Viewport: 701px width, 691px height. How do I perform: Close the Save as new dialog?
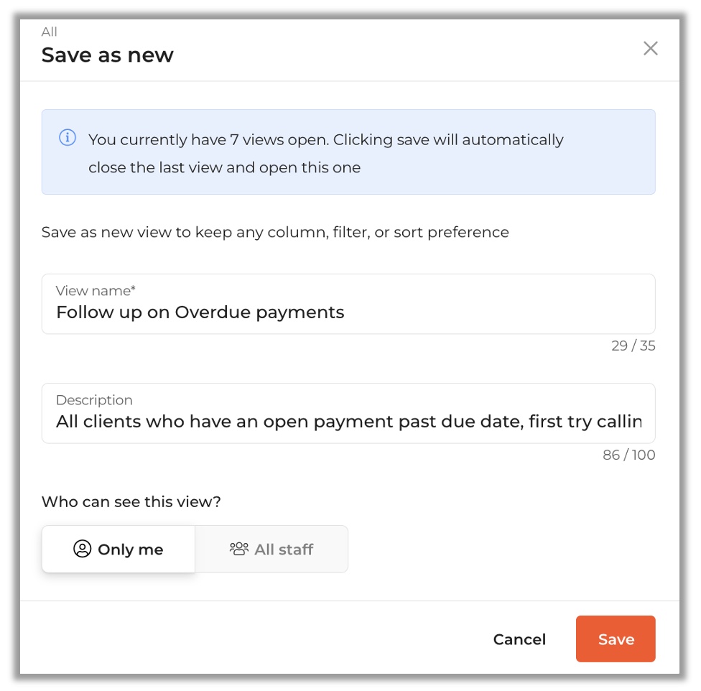point(650,48)
